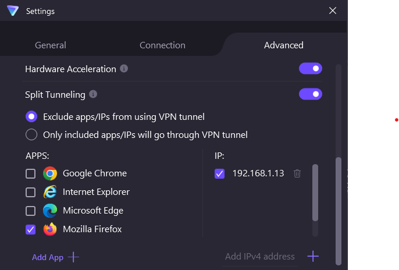Click Split Tunneling info icon
399x270 pixels.
pos(93,94)
